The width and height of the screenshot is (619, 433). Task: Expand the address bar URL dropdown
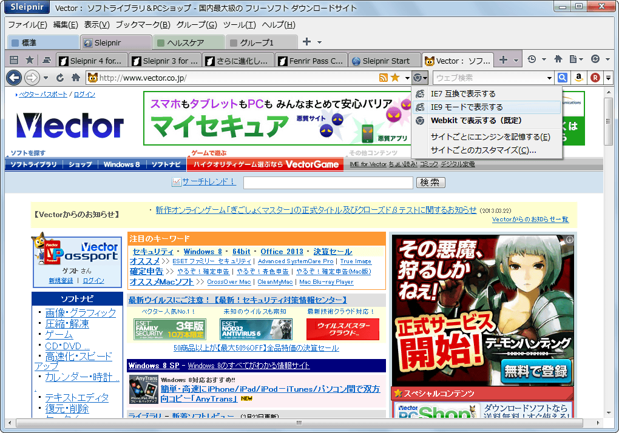[407, 78]
